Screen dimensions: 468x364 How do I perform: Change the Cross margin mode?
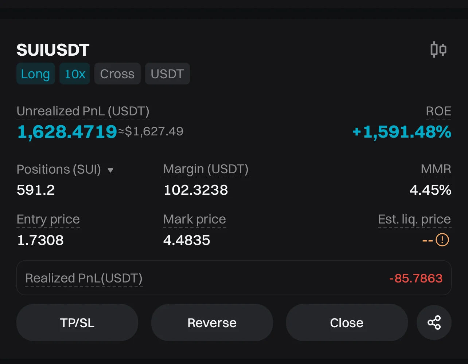click(x=117, y=74)
